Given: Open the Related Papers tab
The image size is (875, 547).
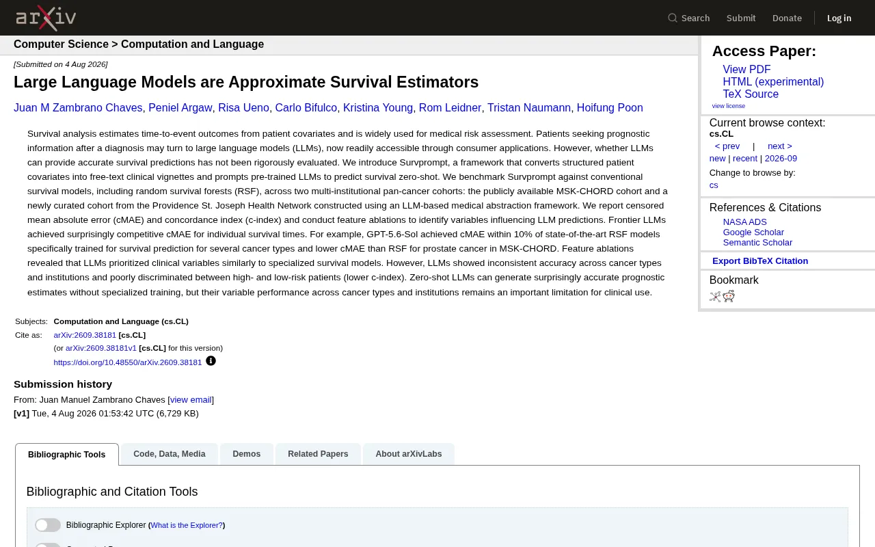Looking at the screenshot, I should [318, 454].
